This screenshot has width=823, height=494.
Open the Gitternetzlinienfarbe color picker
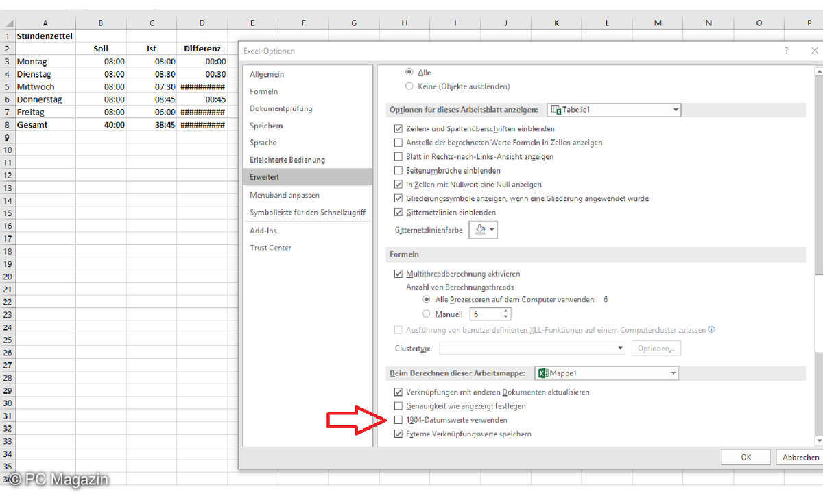[484, 230]
